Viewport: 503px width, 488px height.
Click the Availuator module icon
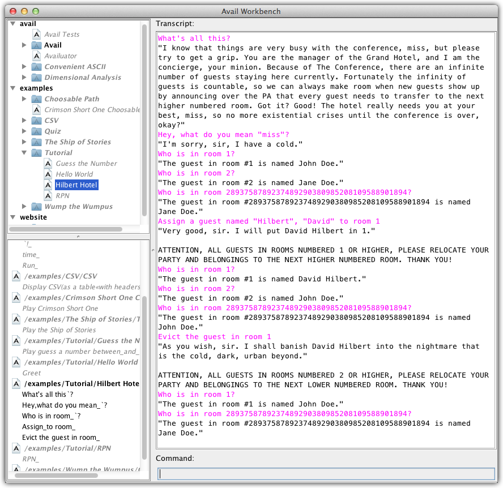[37, 56]
